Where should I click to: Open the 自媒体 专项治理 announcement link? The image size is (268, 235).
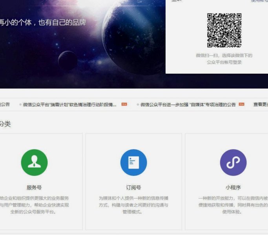coord(188,105)
